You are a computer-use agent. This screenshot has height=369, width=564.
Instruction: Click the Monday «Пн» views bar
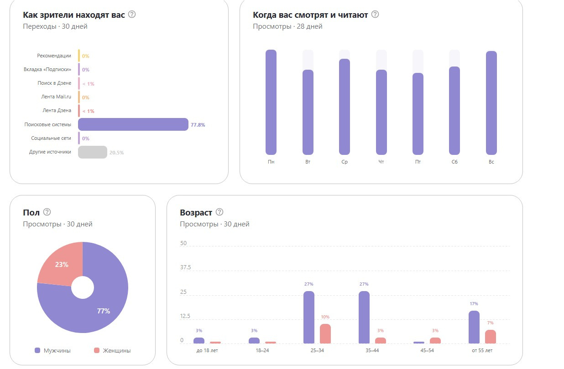coord(271,102)
